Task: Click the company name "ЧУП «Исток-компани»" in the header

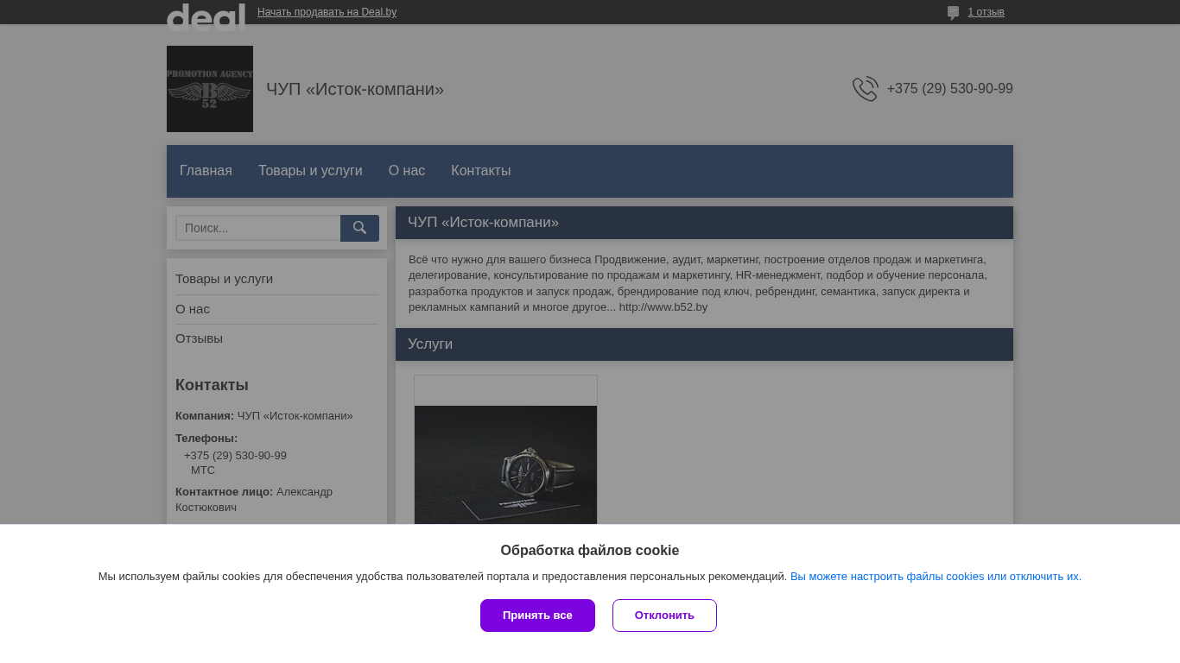Action: point(355,89)
